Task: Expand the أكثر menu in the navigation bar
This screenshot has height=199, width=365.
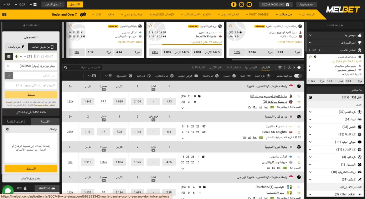Action: coord(96,14)
